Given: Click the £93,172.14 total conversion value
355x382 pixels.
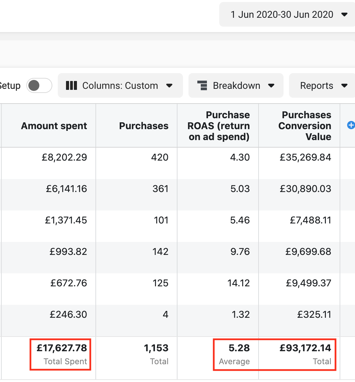Looking at the screenshot, I should pos(305,348).
